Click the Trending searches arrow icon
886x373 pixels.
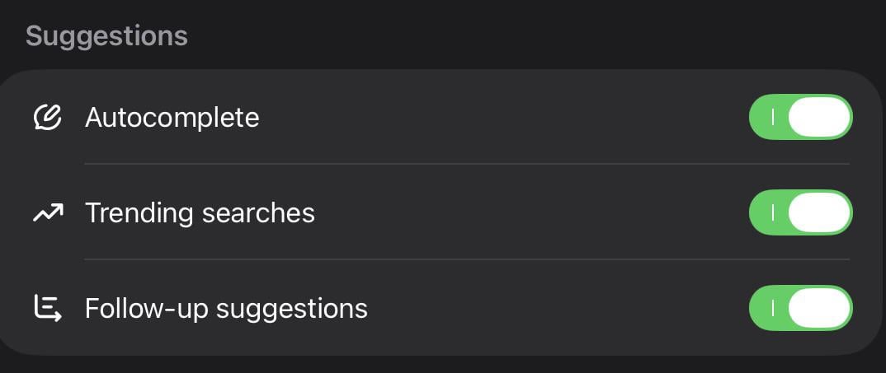(x=48, y=213)
